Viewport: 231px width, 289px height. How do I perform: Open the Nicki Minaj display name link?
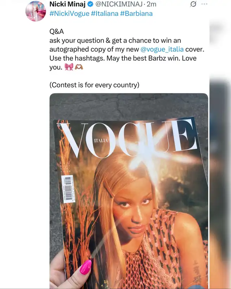(67, 4)
